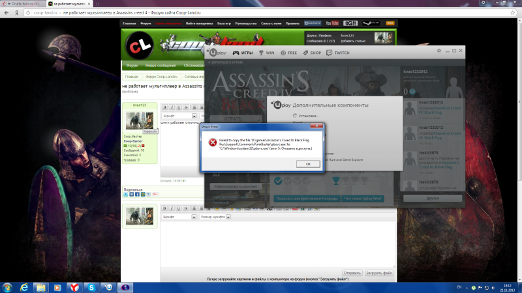522x293 pixels.
Task: Open 'Форум' in the site top menu
Action: [146, 23]
